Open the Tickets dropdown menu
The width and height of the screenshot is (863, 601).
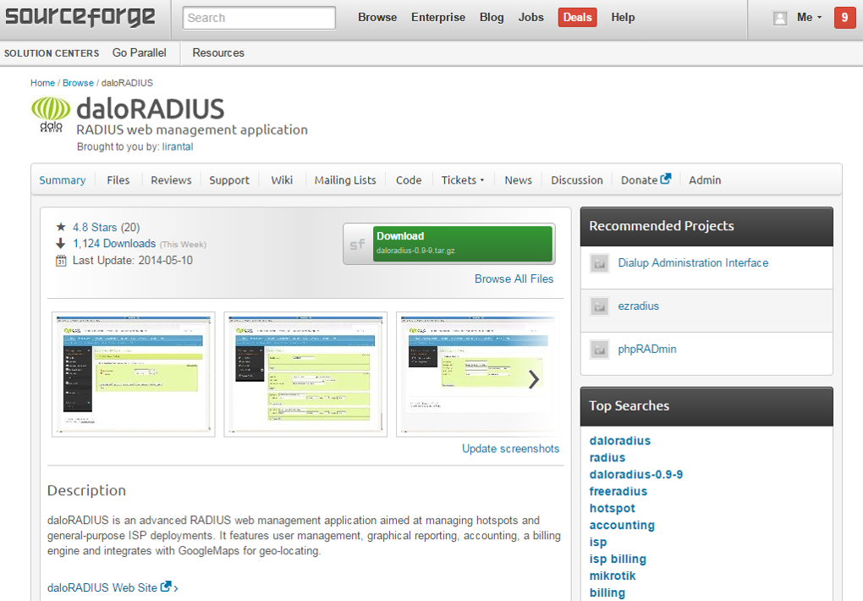462,180
